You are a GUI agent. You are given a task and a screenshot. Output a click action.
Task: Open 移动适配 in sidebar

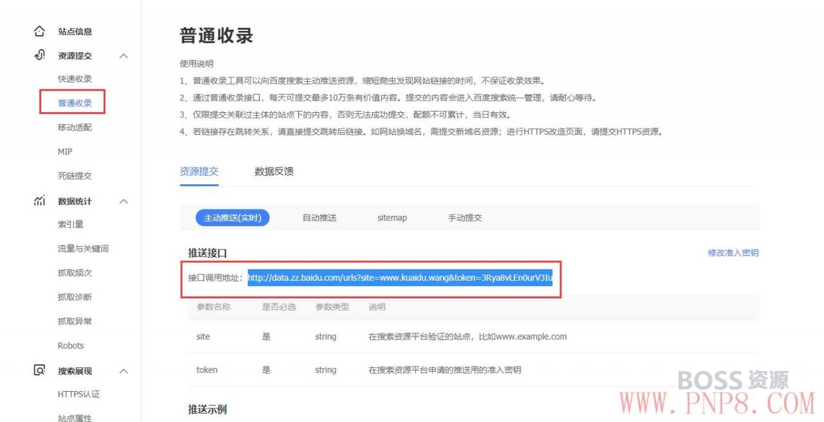pyautogui.click(x=75, y=128)
